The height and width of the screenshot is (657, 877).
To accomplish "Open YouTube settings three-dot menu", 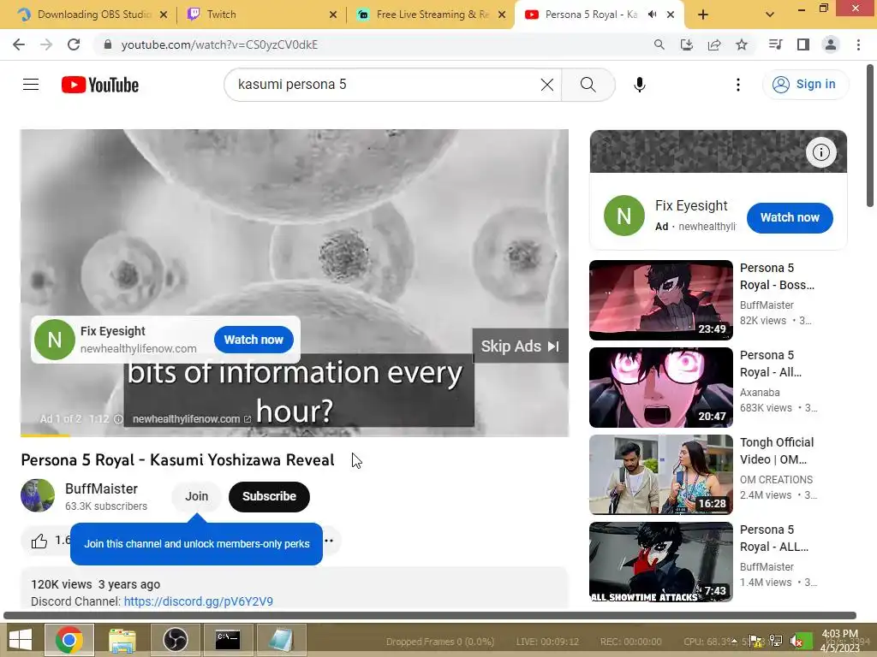I will 737,85.
